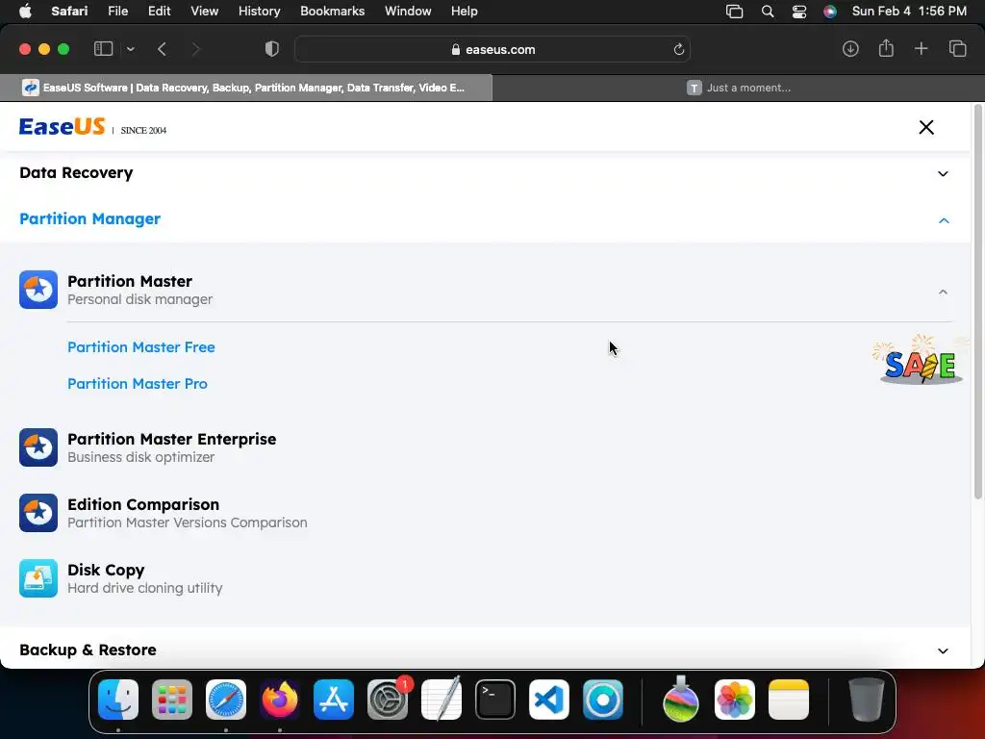
Task: Click the privacy report shield icon
Action: (x=271, y=49)
